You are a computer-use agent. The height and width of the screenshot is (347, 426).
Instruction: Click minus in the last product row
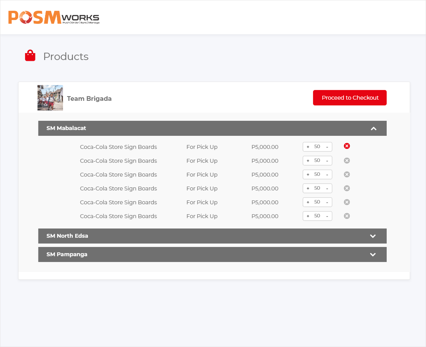click(x=327, y=216)
